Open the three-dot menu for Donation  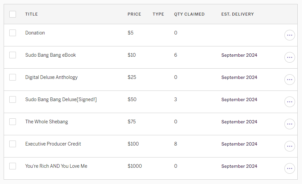tap(289, 35)
